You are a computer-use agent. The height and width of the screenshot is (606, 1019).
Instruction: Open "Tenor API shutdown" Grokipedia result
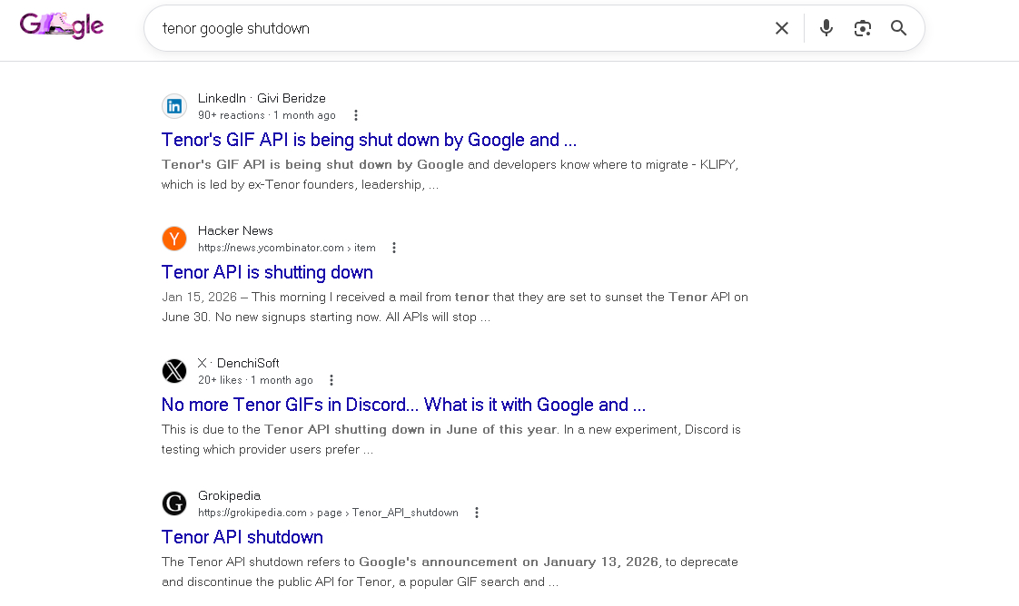click(x=242, y=537)
